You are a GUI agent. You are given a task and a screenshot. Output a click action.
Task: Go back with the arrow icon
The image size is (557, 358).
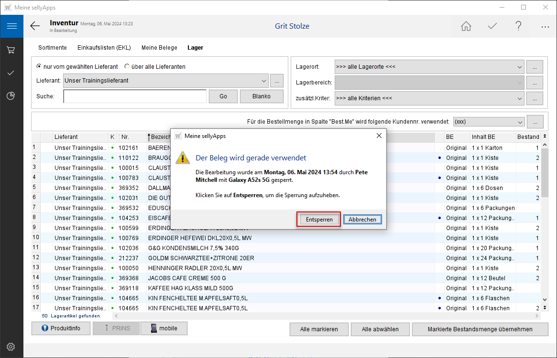tap(35, 26)
